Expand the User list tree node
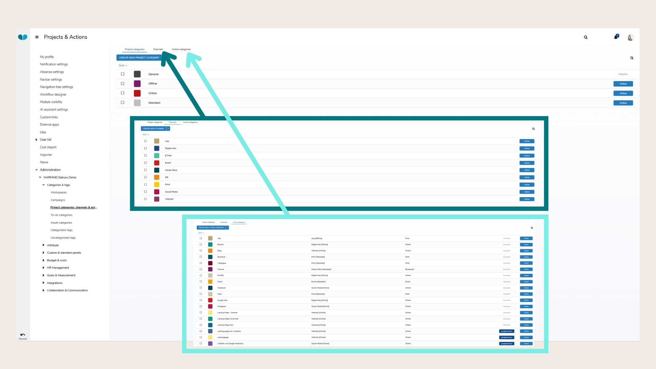 37,140
